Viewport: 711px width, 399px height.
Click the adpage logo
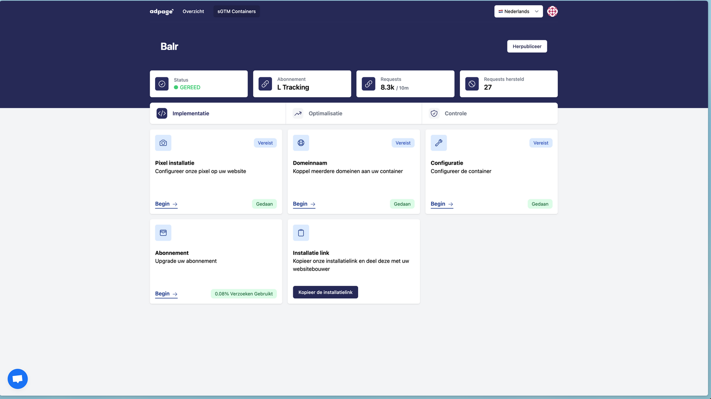[x=161, y=12]
